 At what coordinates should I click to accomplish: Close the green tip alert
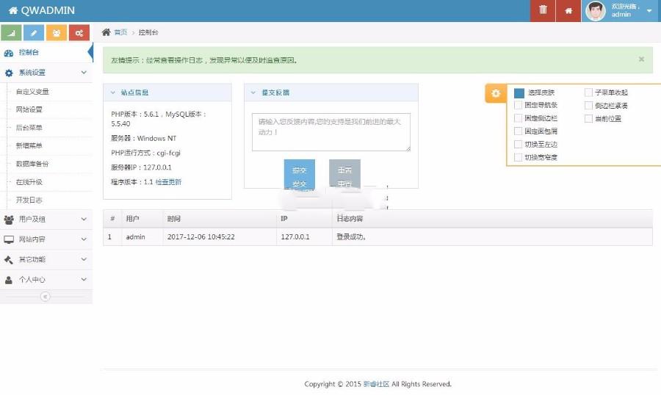pyautogui.click(x=641, y=59)
